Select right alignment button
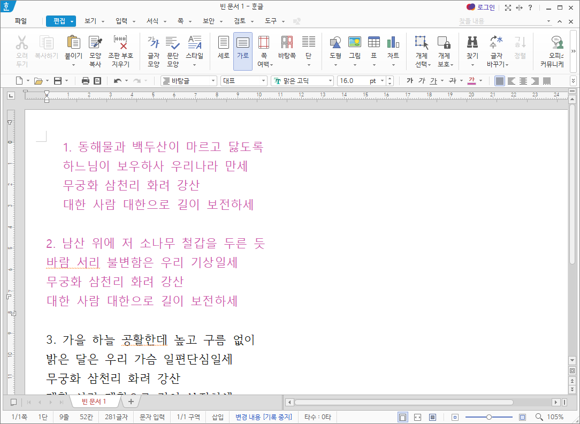This screenshot has height=424, width=580. [x=535, y=81]
